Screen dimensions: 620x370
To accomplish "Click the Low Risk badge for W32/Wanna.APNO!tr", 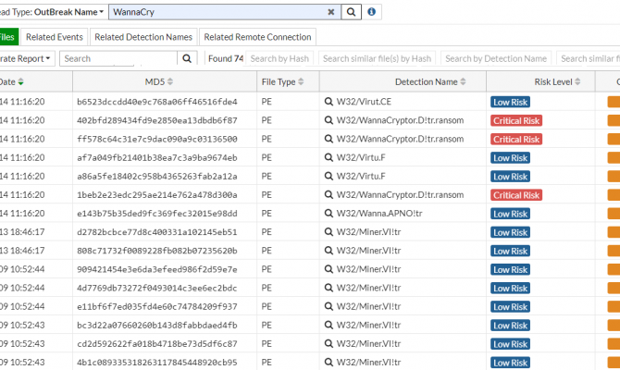I will pos(510,214).
